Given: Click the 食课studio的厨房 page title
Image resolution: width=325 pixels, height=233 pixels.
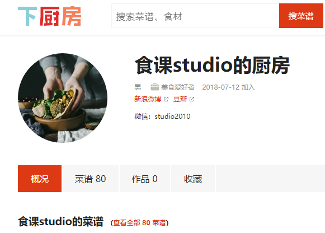Looking at the screenshot, I should click(x=212, y=65).
